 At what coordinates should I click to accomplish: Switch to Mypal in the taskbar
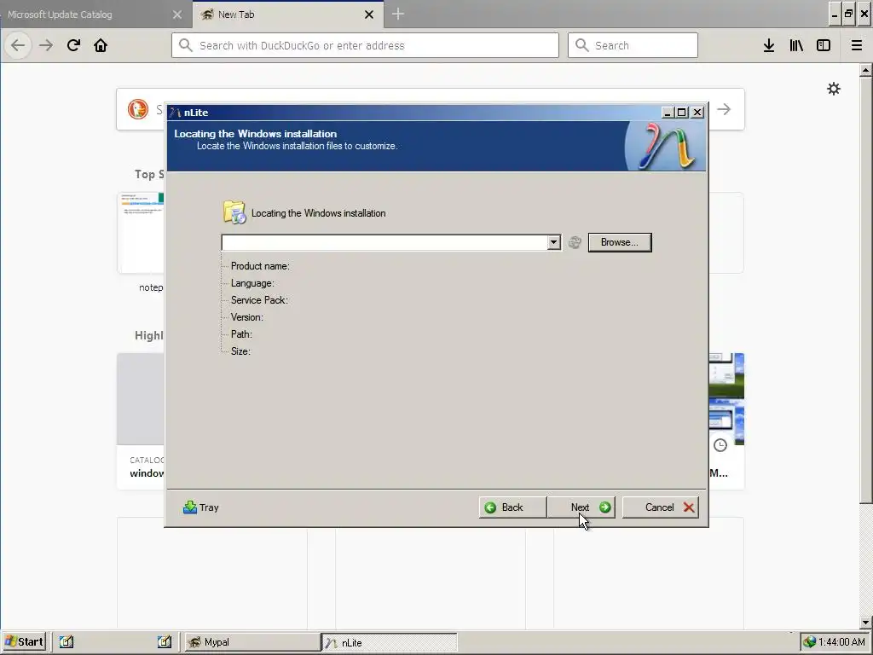point(252,642)
